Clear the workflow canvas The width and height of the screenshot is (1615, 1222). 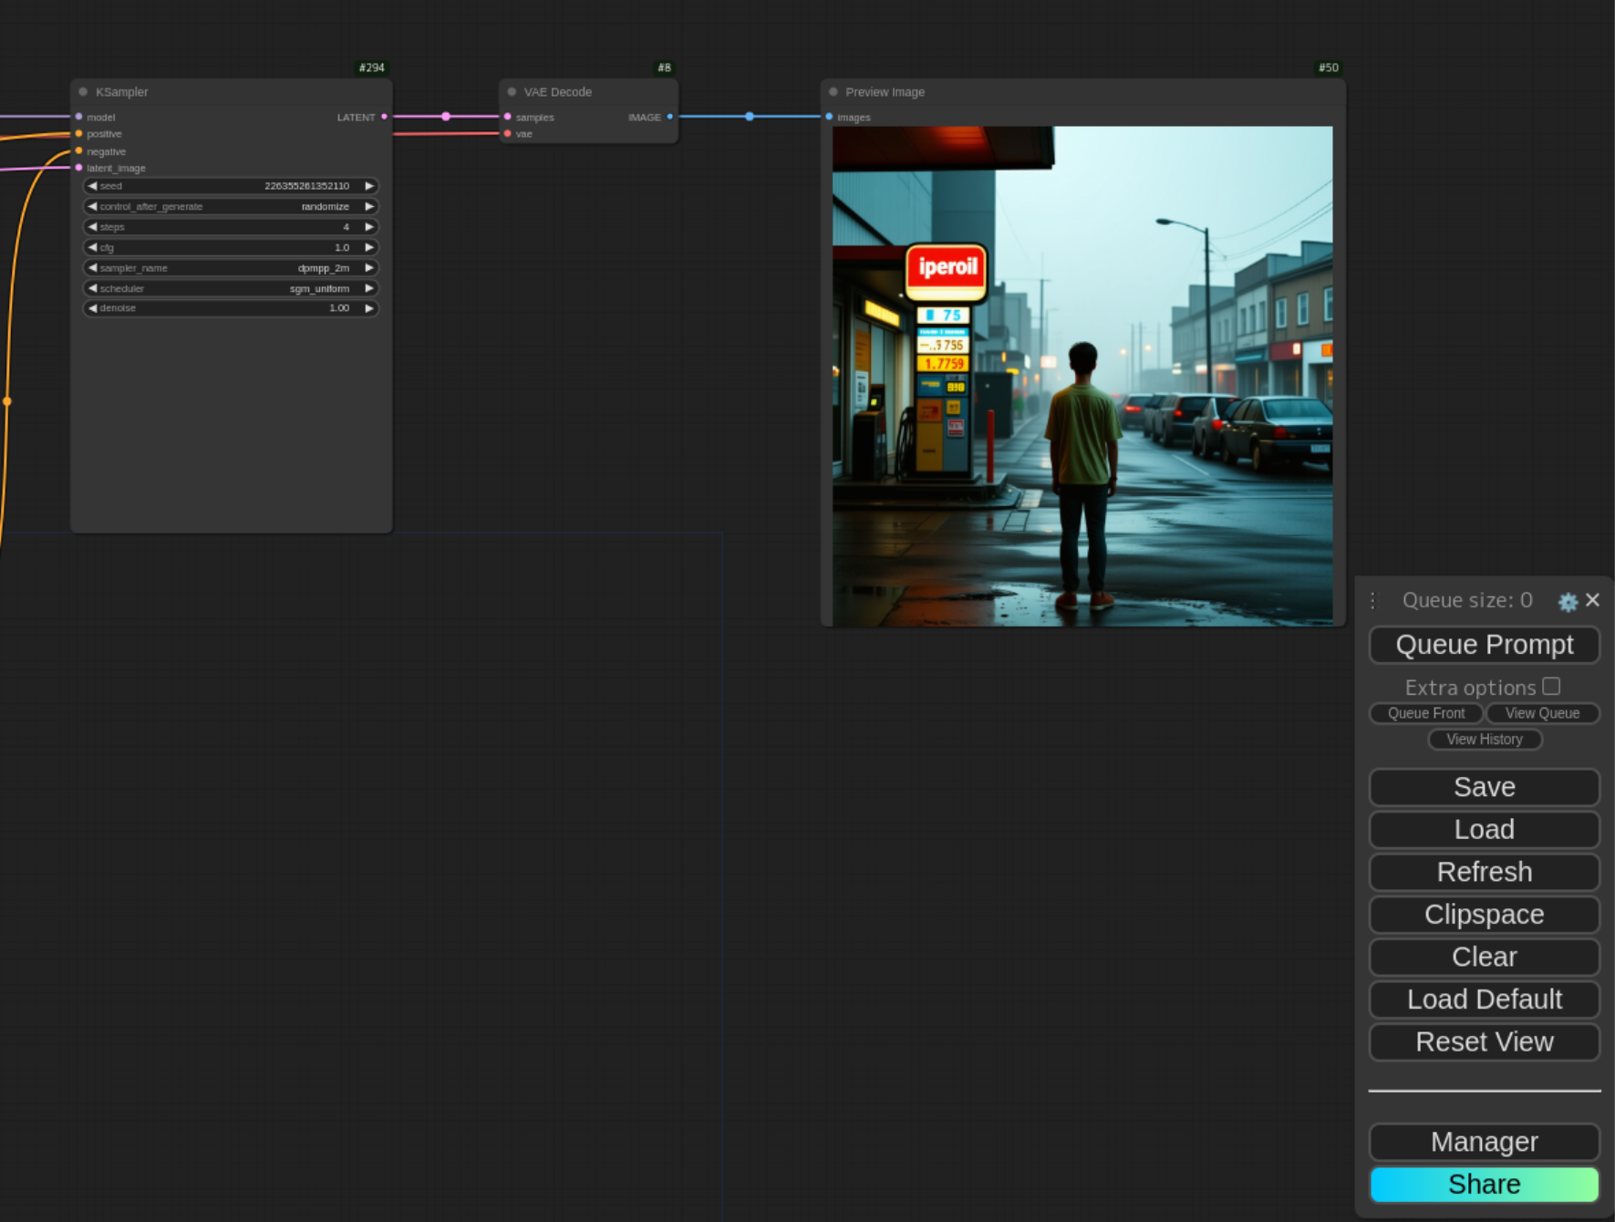coord(1484,957)
